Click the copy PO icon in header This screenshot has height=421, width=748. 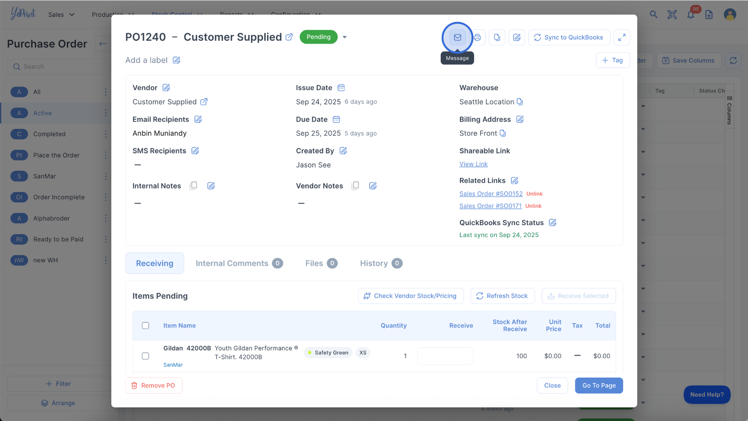pos(497,37)
